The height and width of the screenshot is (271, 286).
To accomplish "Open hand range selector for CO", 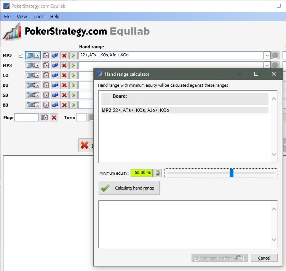I will [33, 75].
